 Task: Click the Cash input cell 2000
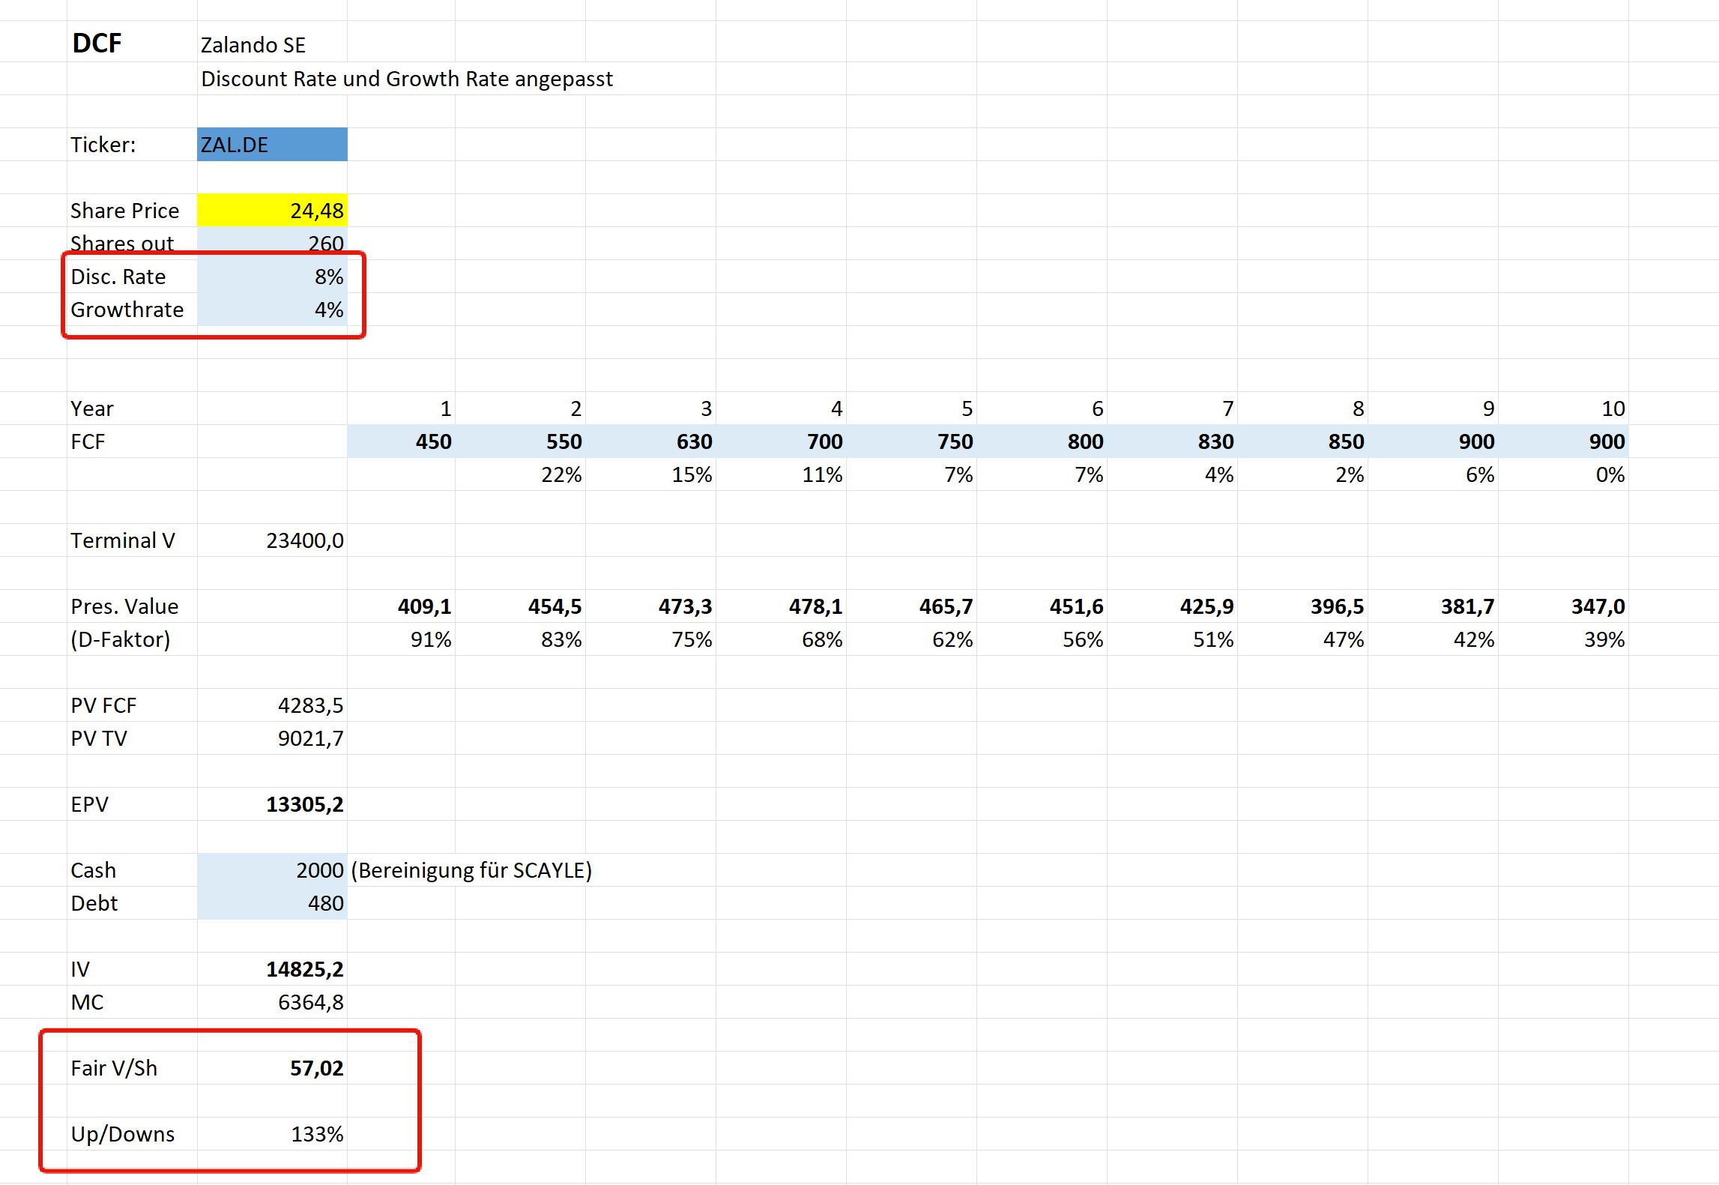pyautogui.click(x=272, y=870)
